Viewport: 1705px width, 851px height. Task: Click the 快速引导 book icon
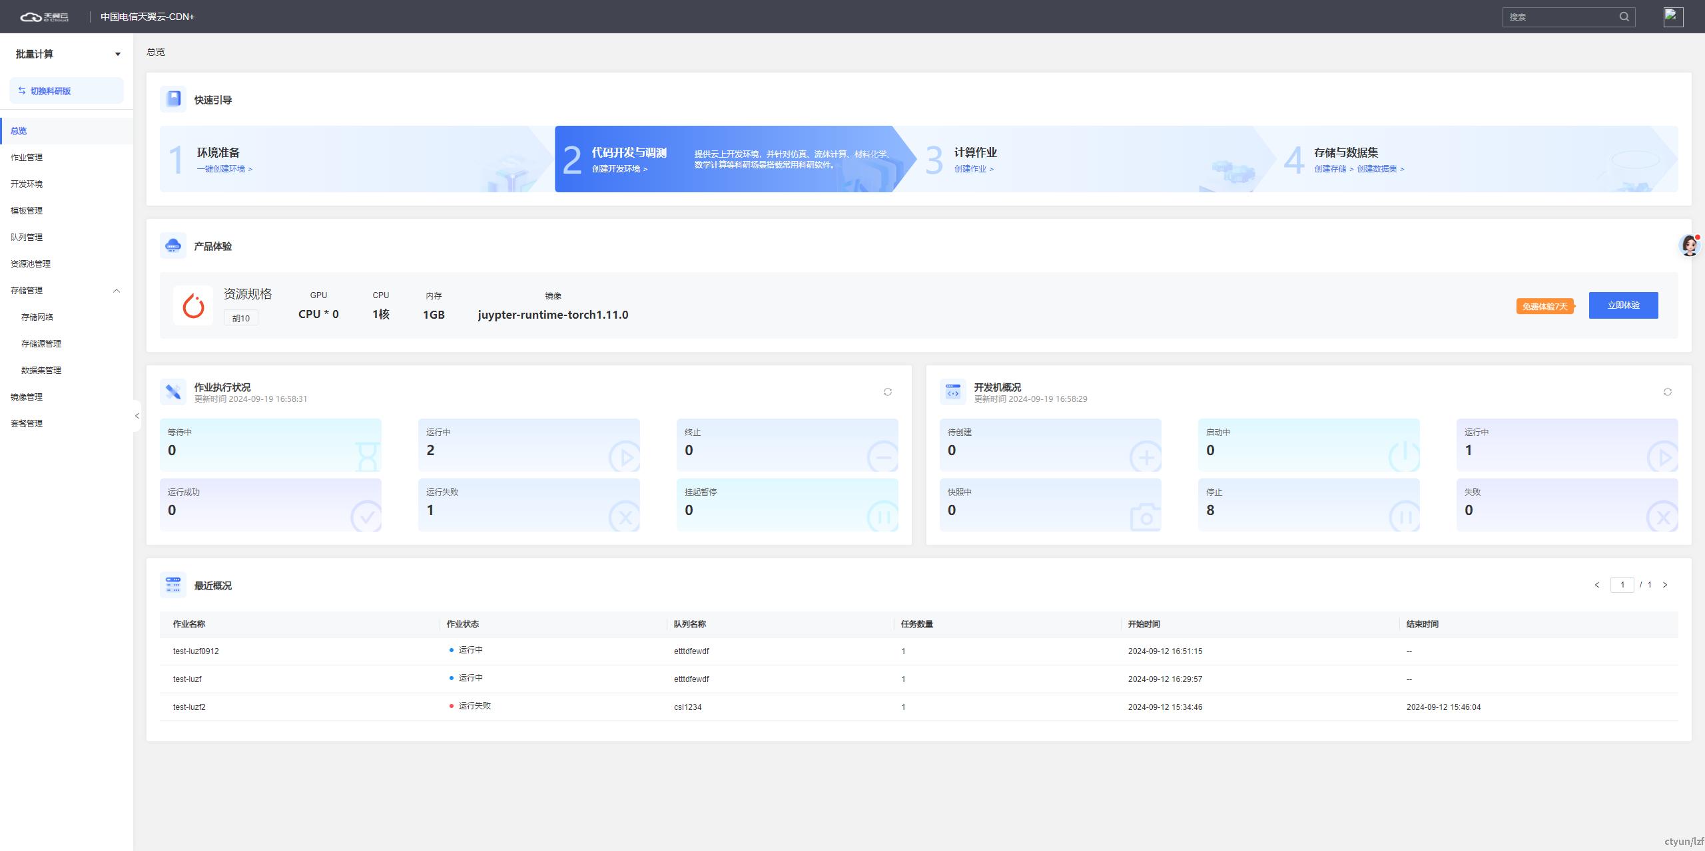(x=173, y=99)
